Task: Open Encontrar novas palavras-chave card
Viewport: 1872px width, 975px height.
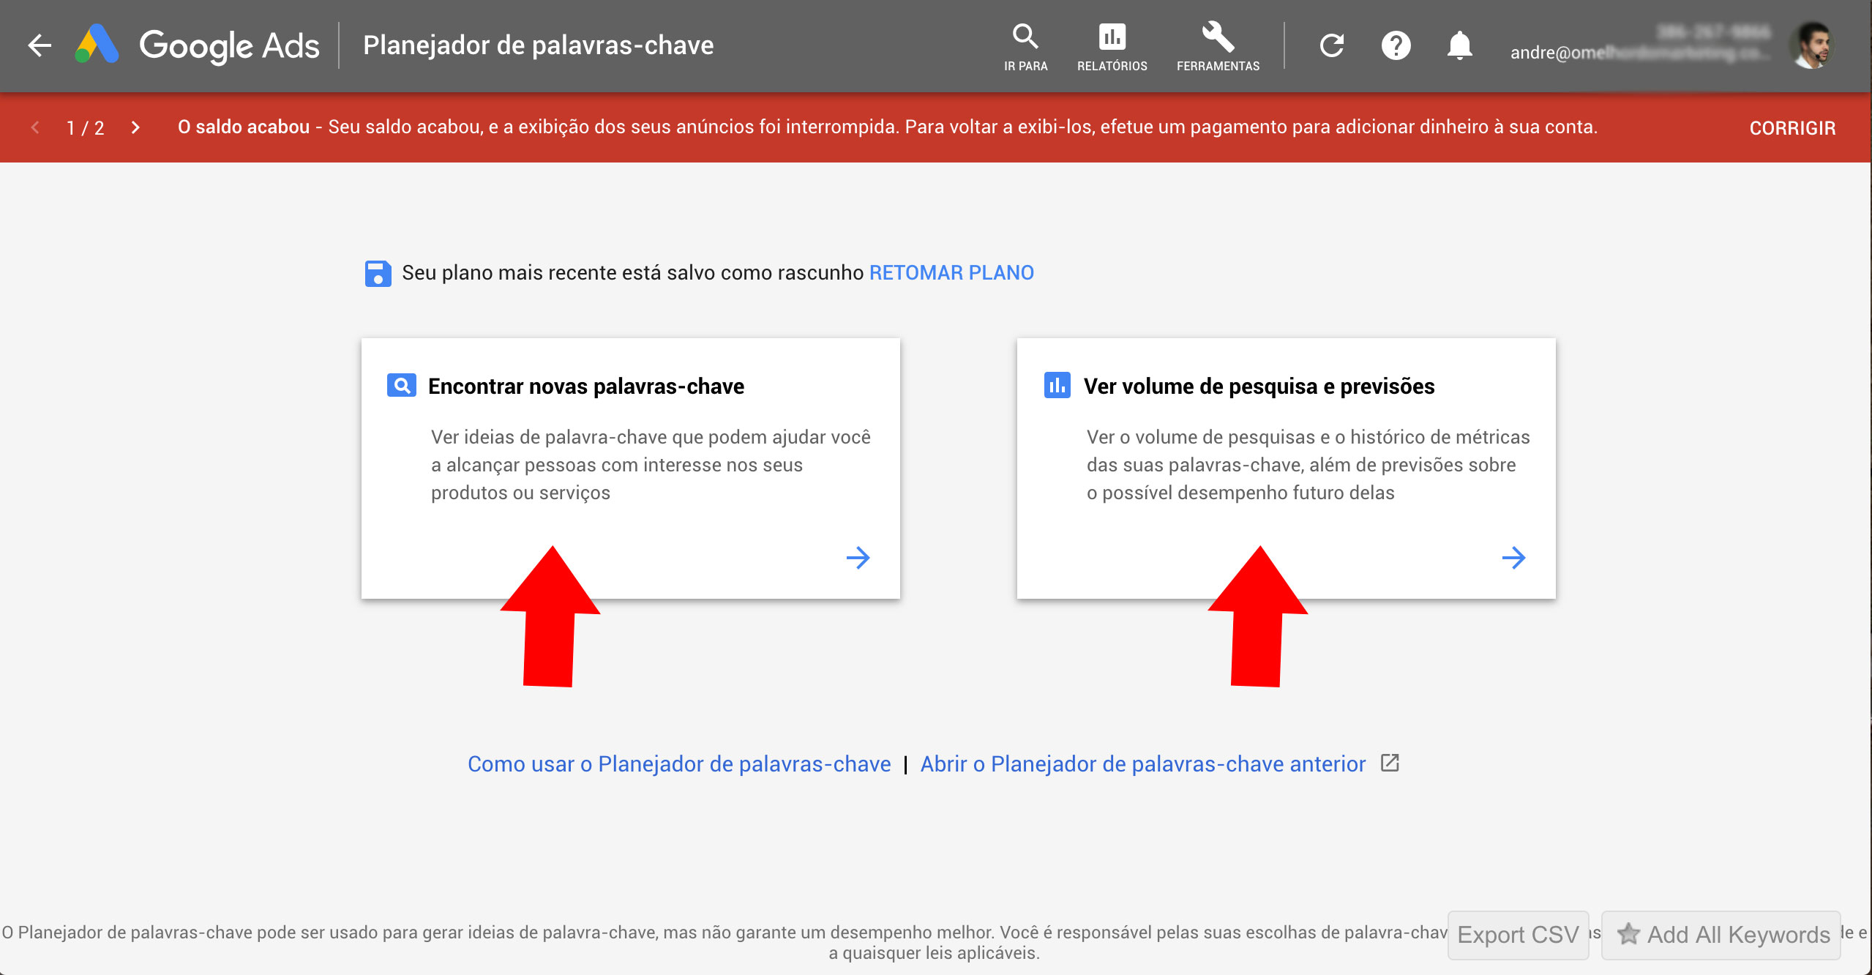Action: 585,386
